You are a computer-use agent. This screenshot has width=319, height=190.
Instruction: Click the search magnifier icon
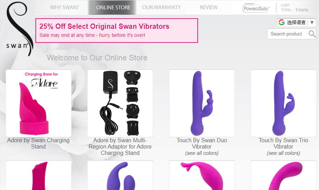click(x=312, y=34)
